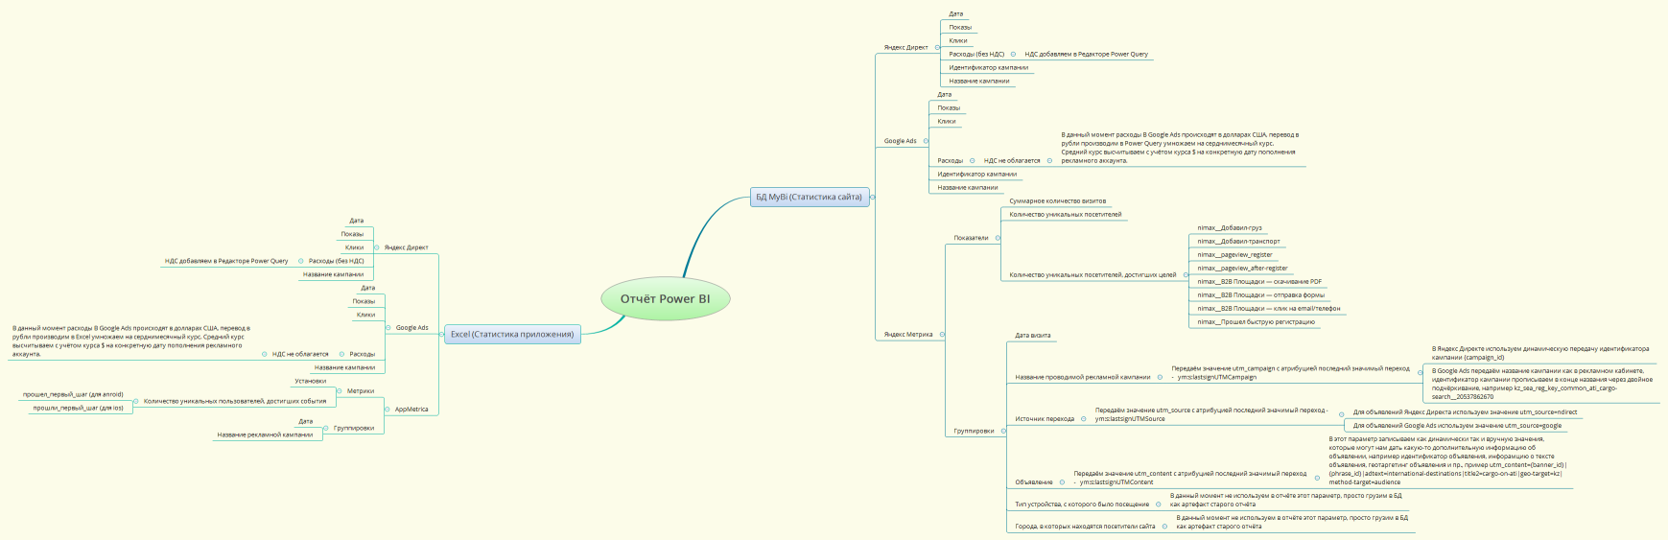Collapse the AppMetrica branch
The height and width of the screenshot is (540, 1668).
point(387,410)
